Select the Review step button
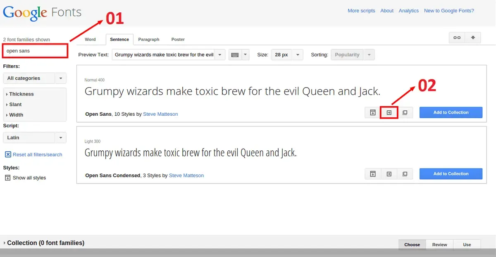The height and width of the screenshot is (257, 496). pyautogui.click(x=440, y=245)
